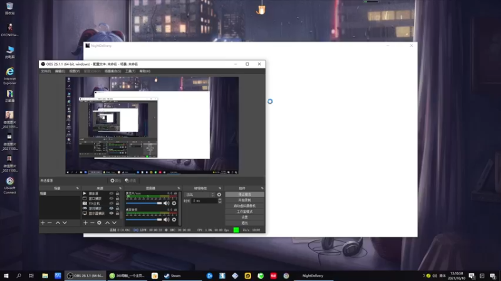The width and height of the screenshot is (501, 281).
Task: Open the 编辑(E) menu in OBS
Action: pyautogui.click(x=59, y=71)
